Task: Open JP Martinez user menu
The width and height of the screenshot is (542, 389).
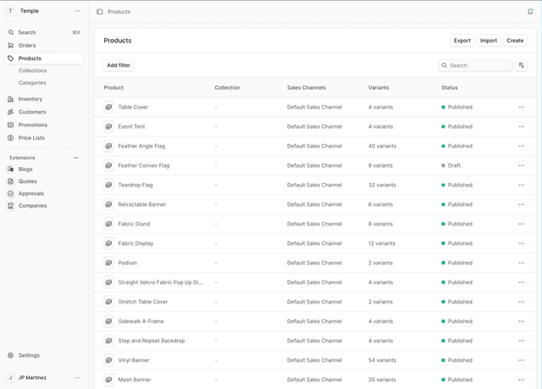Action: [x=77, y=377]
